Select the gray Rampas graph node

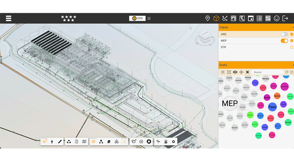pyautogui.click(x=266, y=79)
